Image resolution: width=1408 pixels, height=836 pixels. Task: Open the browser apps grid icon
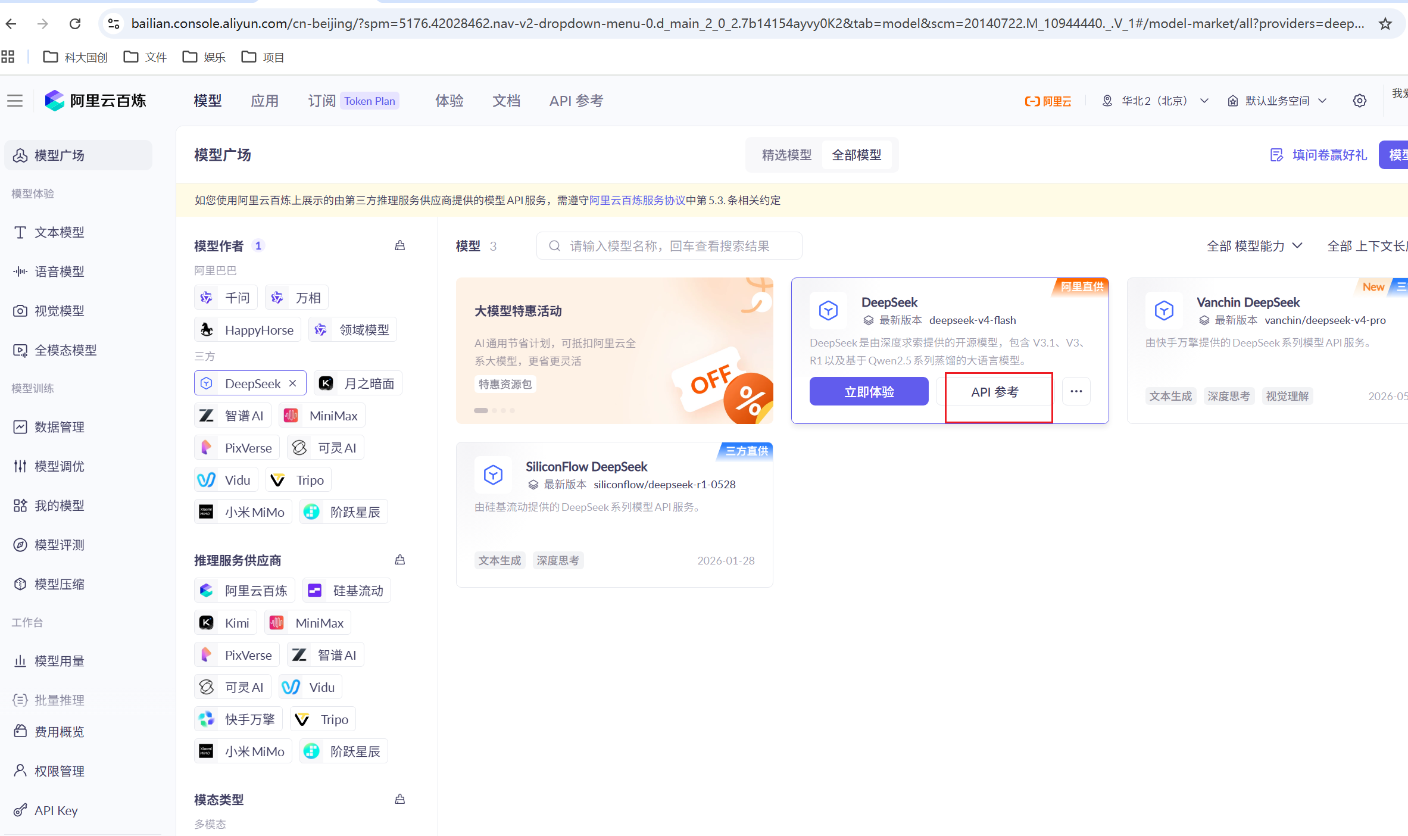click(x=8, y=57)
